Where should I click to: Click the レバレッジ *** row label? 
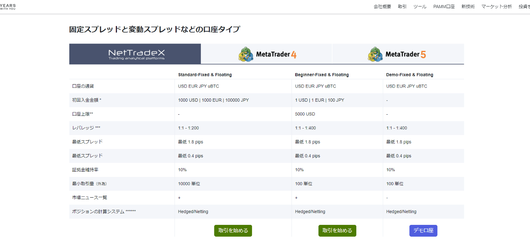point(86,128)
